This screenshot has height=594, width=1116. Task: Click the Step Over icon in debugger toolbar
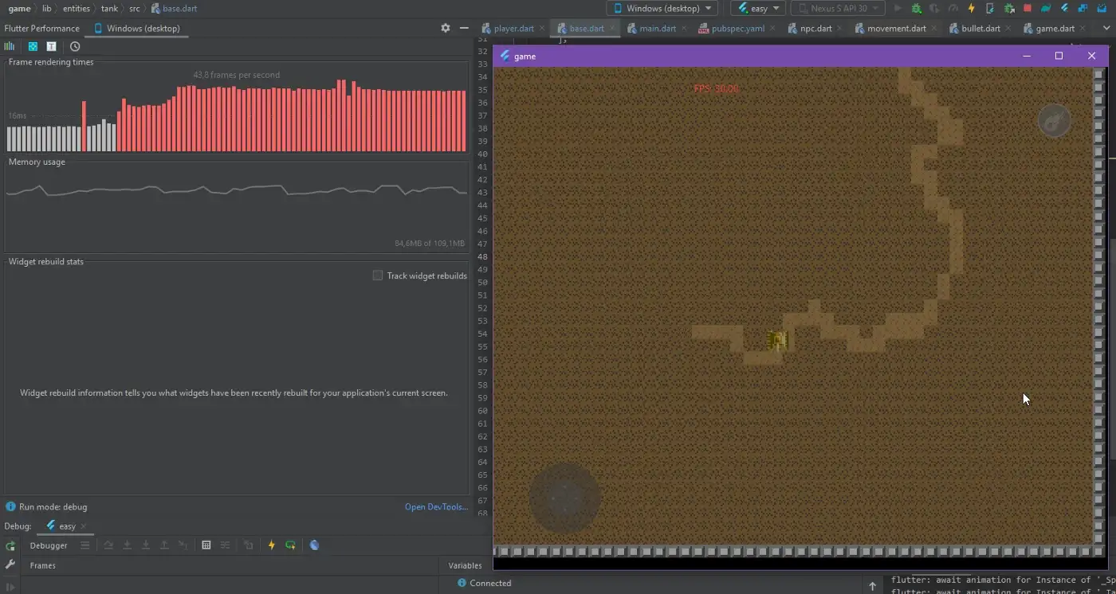tap(108, 545)
